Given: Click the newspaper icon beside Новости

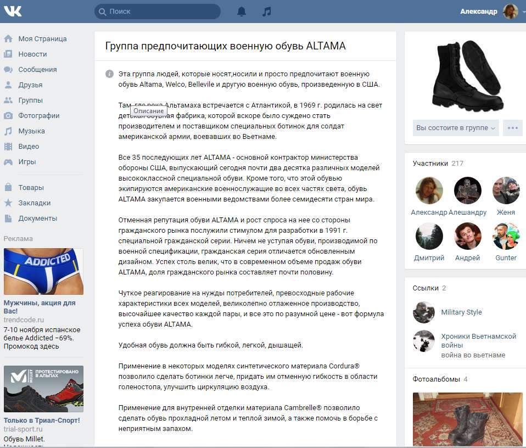Looking at the screenshot, I should click(8, 54).
